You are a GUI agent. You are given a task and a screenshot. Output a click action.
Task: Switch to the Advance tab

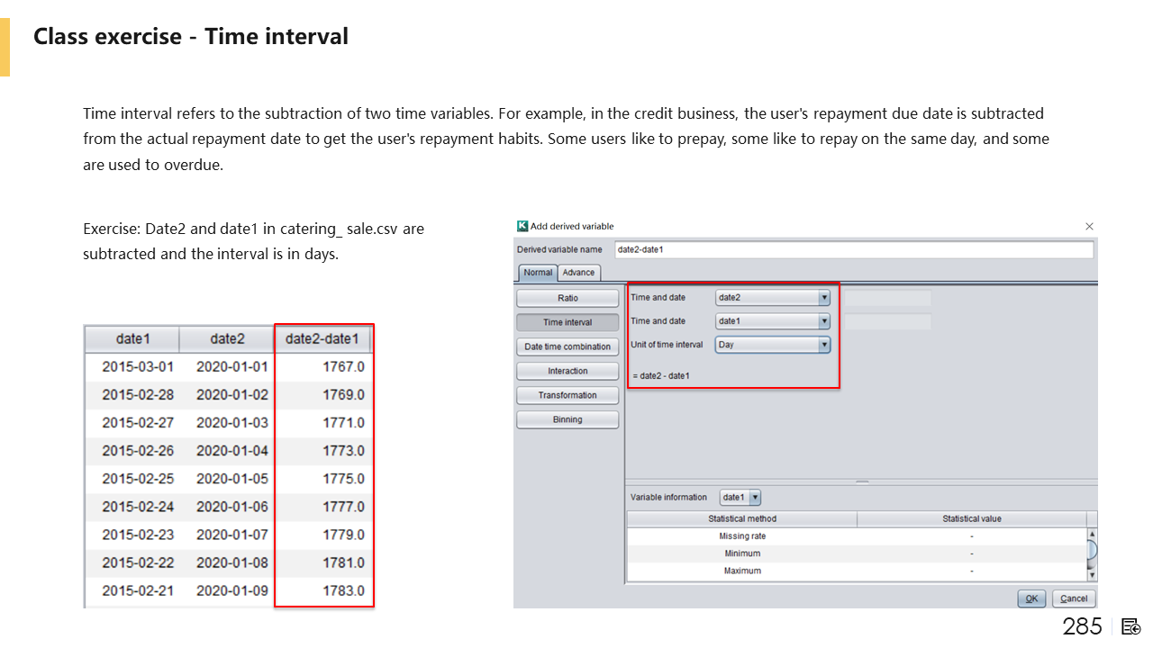(x=578, y=273)
